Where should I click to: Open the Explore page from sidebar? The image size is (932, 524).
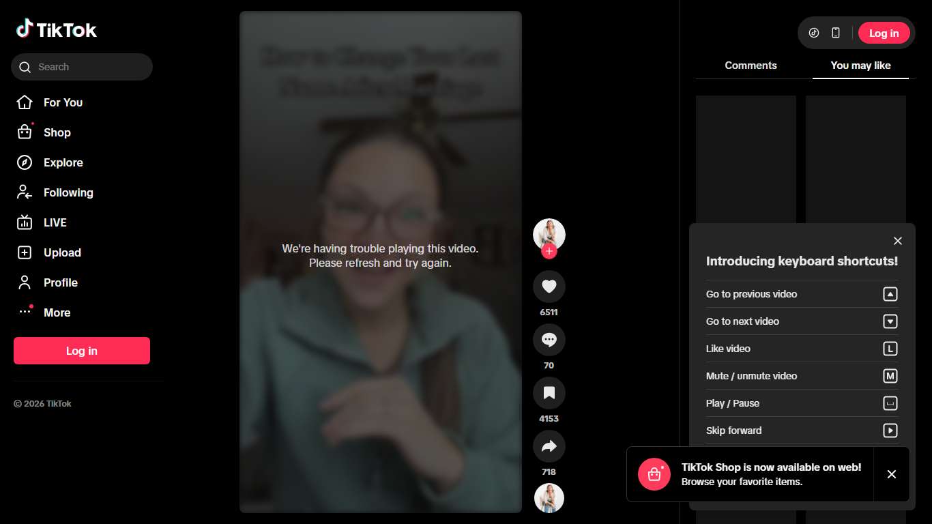tap(63, 162)
